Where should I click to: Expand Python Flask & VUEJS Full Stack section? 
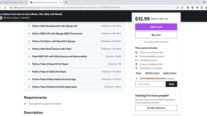click(74, 72)
